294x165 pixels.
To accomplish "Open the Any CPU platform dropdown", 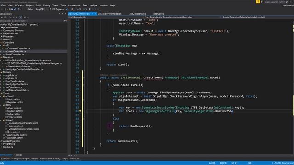I will click(40, 9).
